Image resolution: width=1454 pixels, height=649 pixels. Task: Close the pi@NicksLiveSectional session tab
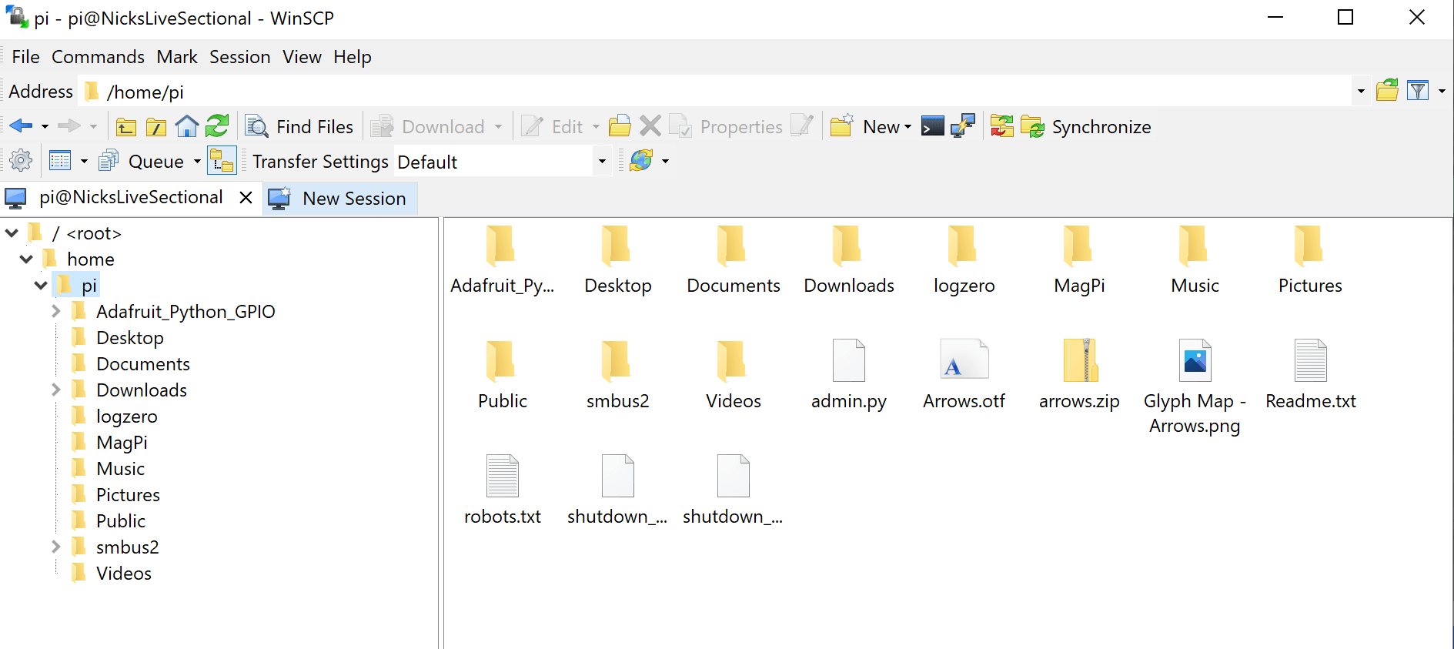point(246,198)
